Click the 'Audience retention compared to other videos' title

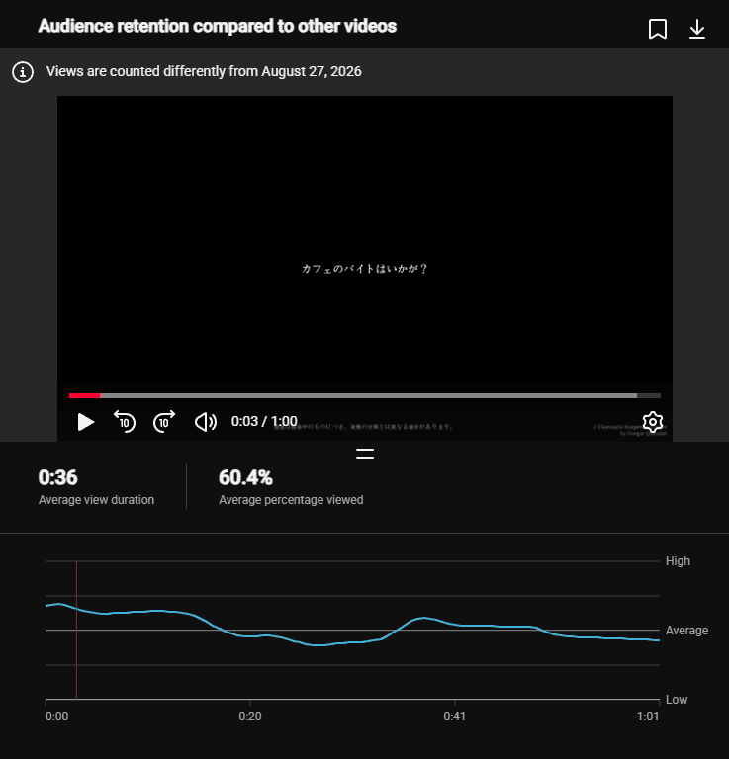point(217,26)
